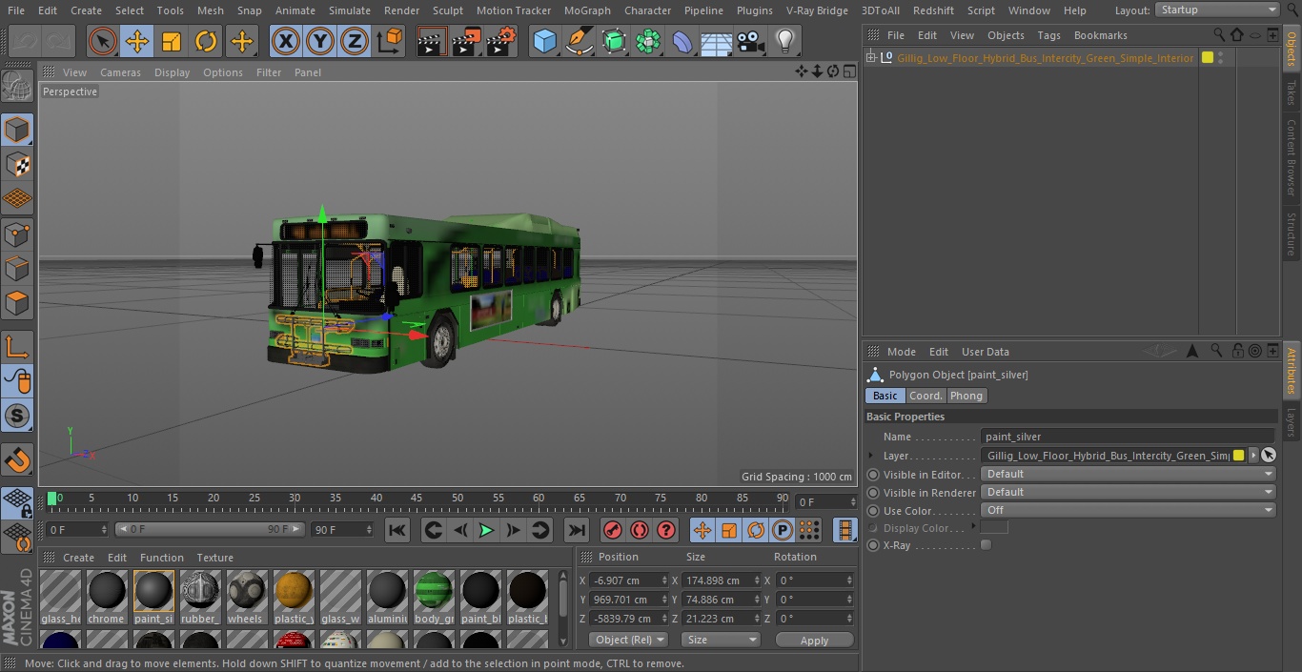Switch to Polygons mode
The width and height of the screenshot is (1302, 672).
pyautogui.click(x=17, y=303)
